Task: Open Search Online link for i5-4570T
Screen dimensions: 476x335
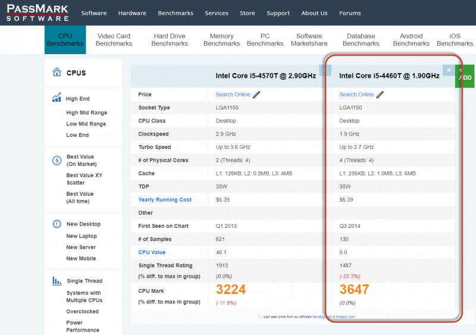Action: (x=233, y=95)
